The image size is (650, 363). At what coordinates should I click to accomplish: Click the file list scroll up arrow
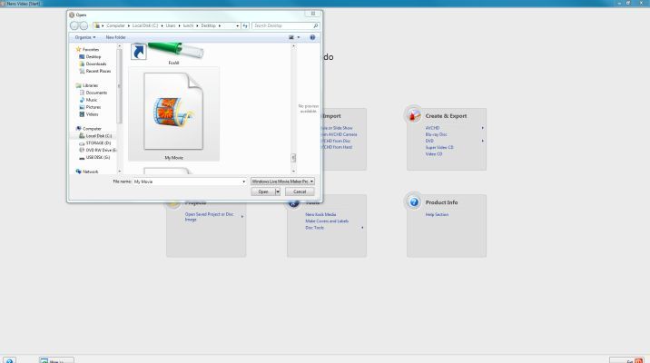click(293, 46)
